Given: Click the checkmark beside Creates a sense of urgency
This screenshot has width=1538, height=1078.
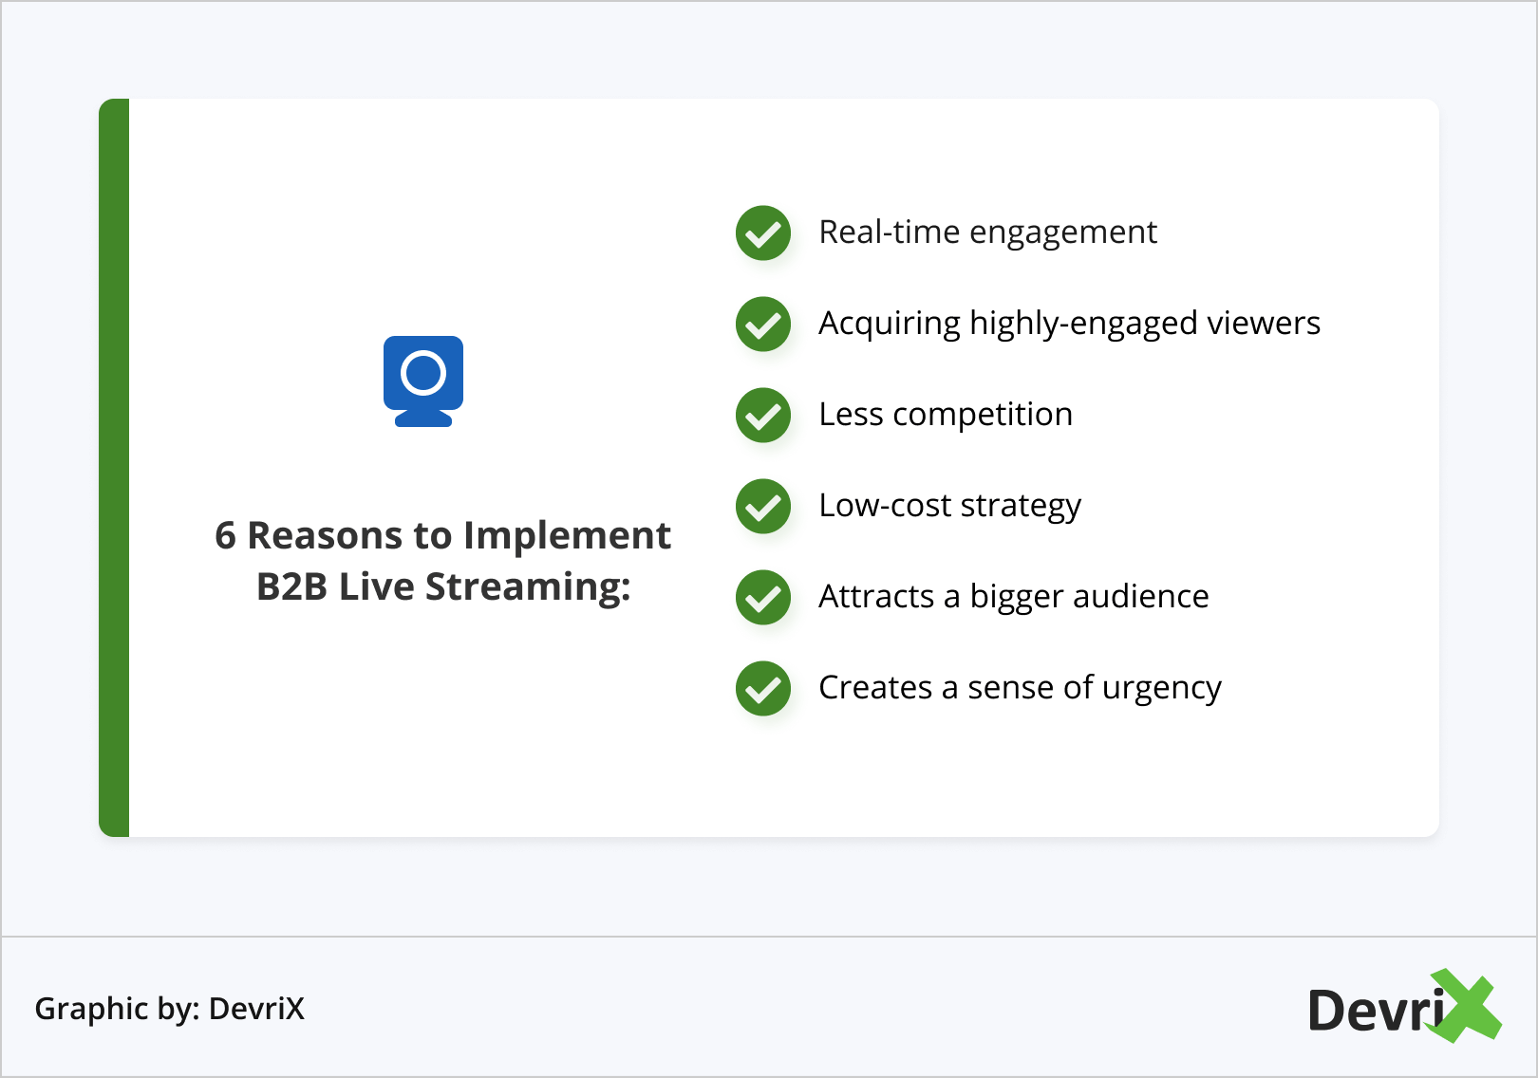Looking at the screenshot, I should tap(763, 688).
